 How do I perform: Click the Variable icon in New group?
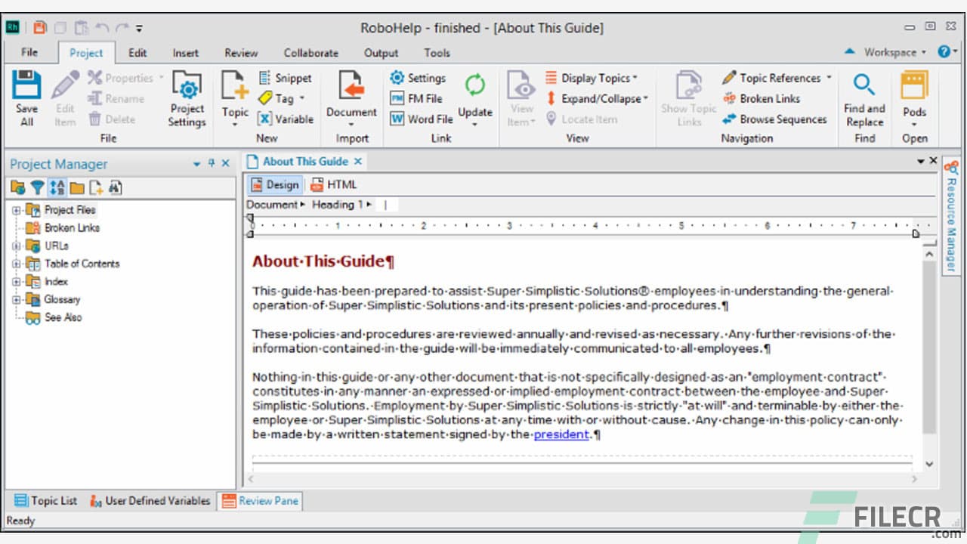pyautogui.click(x=265, y=119)
